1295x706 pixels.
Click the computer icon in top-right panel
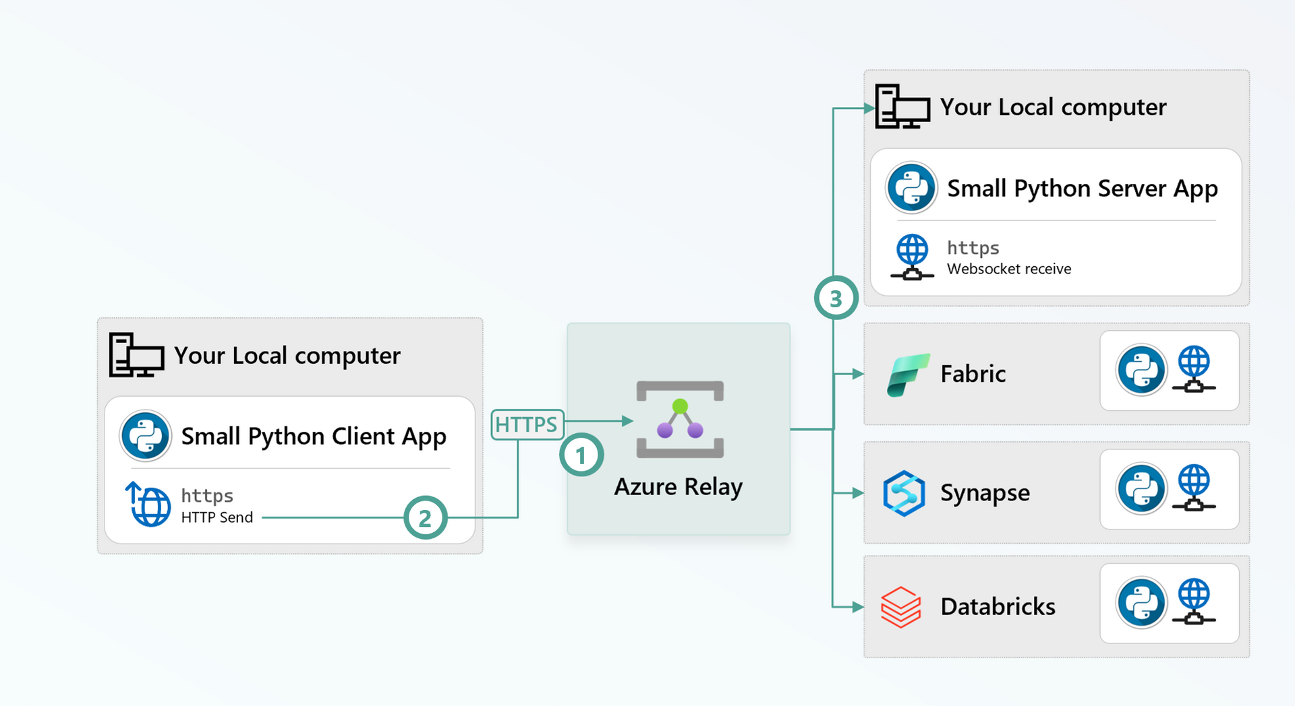(902, 106)
